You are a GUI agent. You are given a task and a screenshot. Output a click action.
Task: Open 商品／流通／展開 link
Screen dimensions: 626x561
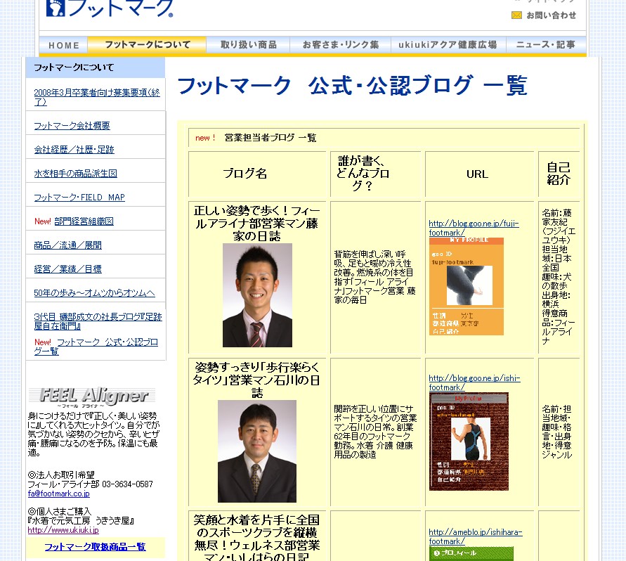point(67,245)
